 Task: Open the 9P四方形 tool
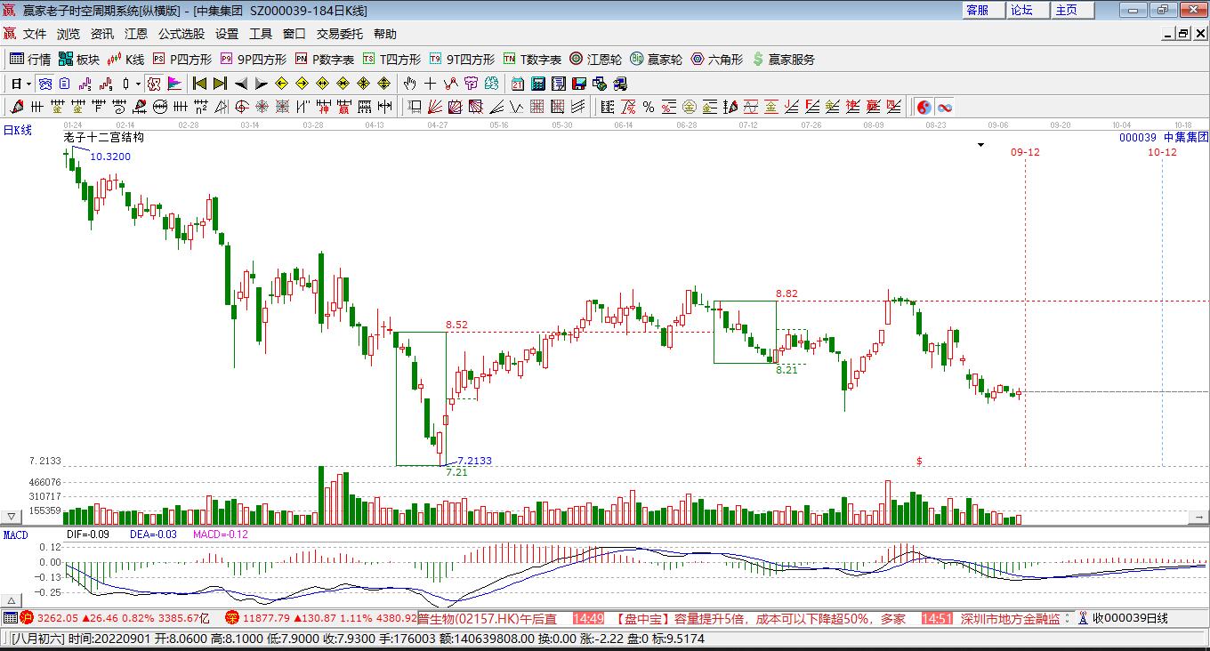pyautogui.click(x=254, y=60)
